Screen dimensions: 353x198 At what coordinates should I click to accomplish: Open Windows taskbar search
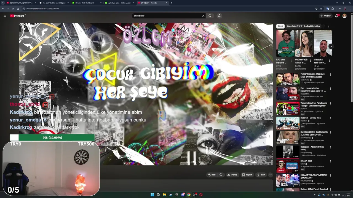pyautogui.click(x=158, y=195)
